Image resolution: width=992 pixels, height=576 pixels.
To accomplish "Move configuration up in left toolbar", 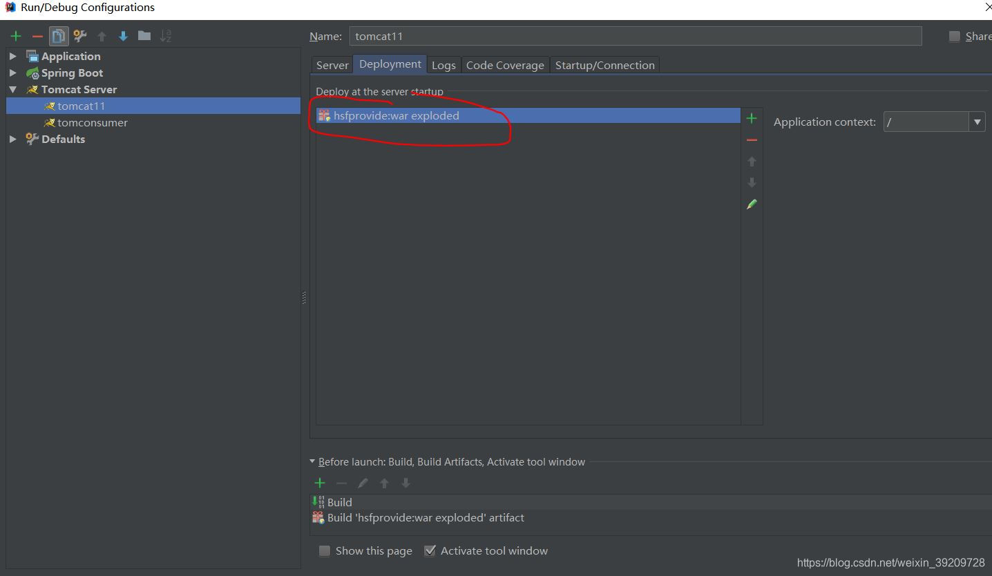I will (x=102, y=36).
